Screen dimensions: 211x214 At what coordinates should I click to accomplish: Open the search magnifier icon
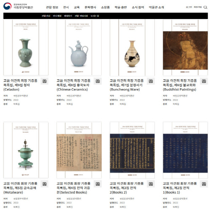(206, 7)
